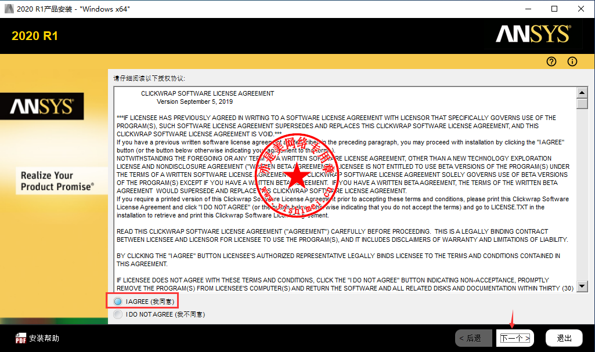Click the 后退 back button
The width and height of the screenshot is (595, 352).
474,338
